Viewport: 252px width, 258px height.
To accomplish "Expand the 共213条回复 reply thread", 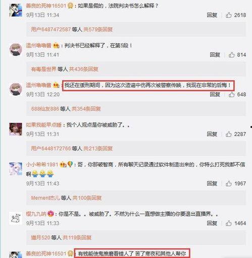I will pos(98,149).
